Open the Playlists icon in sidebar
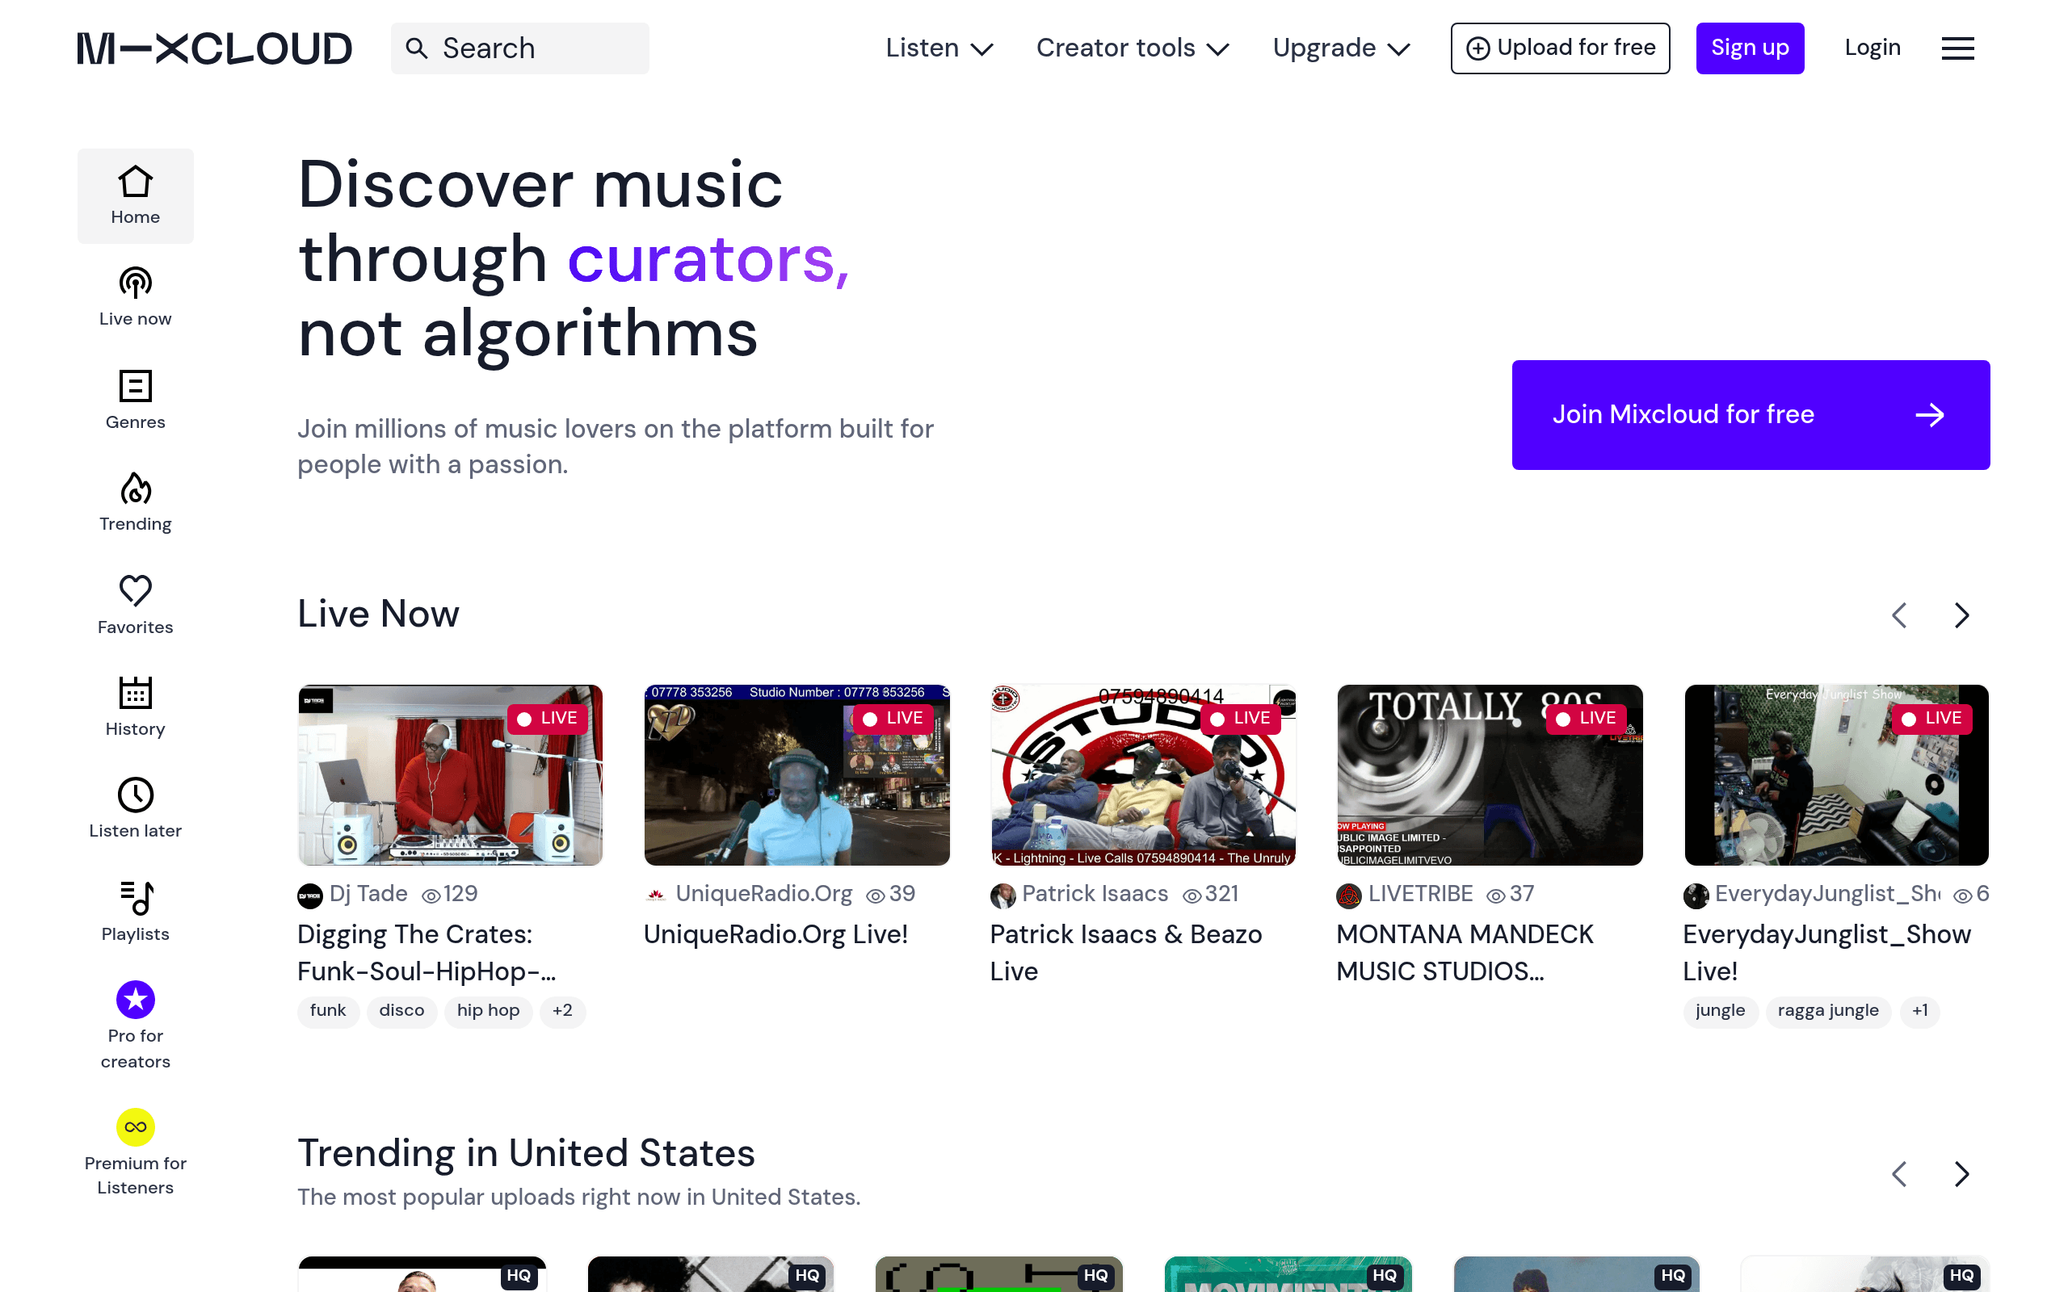This screenshot has width=2068, height=1292. pyautogui.click(x=135, y=898)
